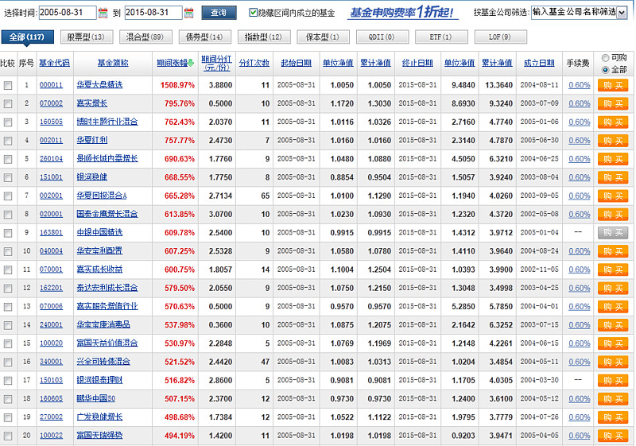636x446 pixels.
Task: Open 华夏红利 fund link
Action: (92, 140)
